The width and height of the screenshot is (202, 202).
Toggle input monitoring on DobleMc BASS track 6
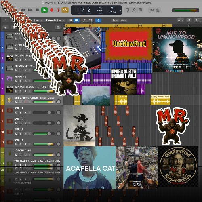(x=29, y=91)
